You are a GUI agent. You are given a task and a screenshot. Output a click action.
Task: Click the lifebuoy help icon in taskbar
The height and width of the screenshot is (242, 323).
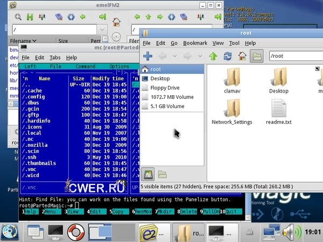tap(74, 232)
